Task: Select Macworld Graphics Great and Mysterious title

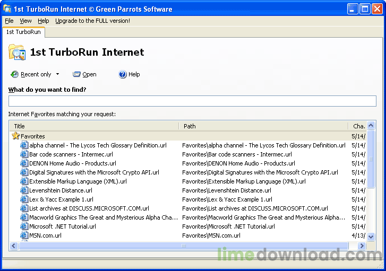Action: pos(104,217)
